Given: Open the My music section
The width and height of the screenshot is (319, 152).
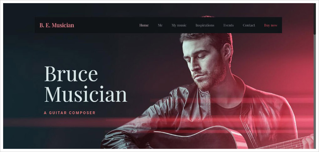Looking at the screenshot, I should click(x=179, y=25).
